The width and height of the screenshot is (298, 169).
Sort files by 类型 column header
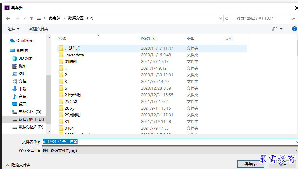click(x=190, y=38)
